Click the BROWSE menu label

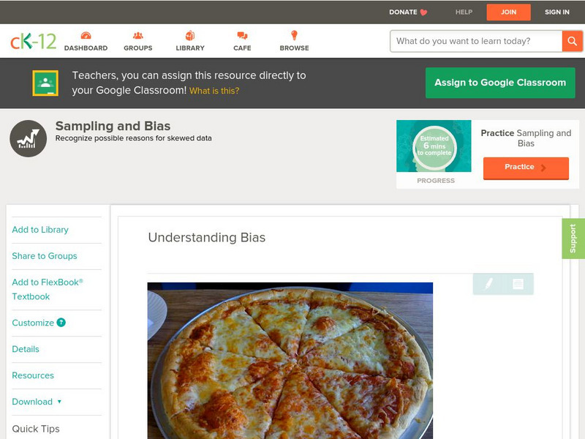(294, 48)
